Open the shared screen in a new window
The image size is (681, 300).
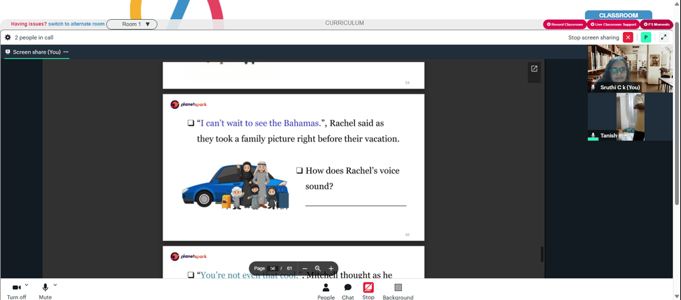534,69
